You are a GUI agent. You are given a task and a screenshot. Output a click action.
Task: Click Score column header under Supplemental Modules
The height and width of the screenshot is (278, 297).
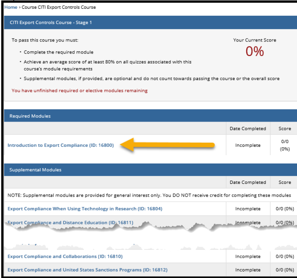click(285, 182)
